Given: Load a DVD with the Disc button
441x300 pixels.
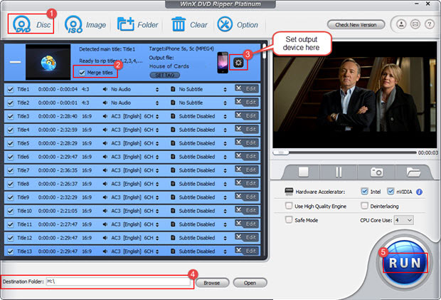Looking at the screenshot, I should point(31,24).
